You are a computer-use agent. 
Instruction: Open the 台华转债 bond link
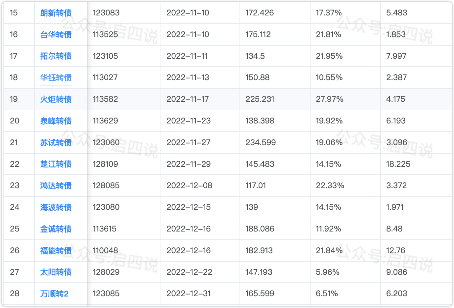point(56,34)
